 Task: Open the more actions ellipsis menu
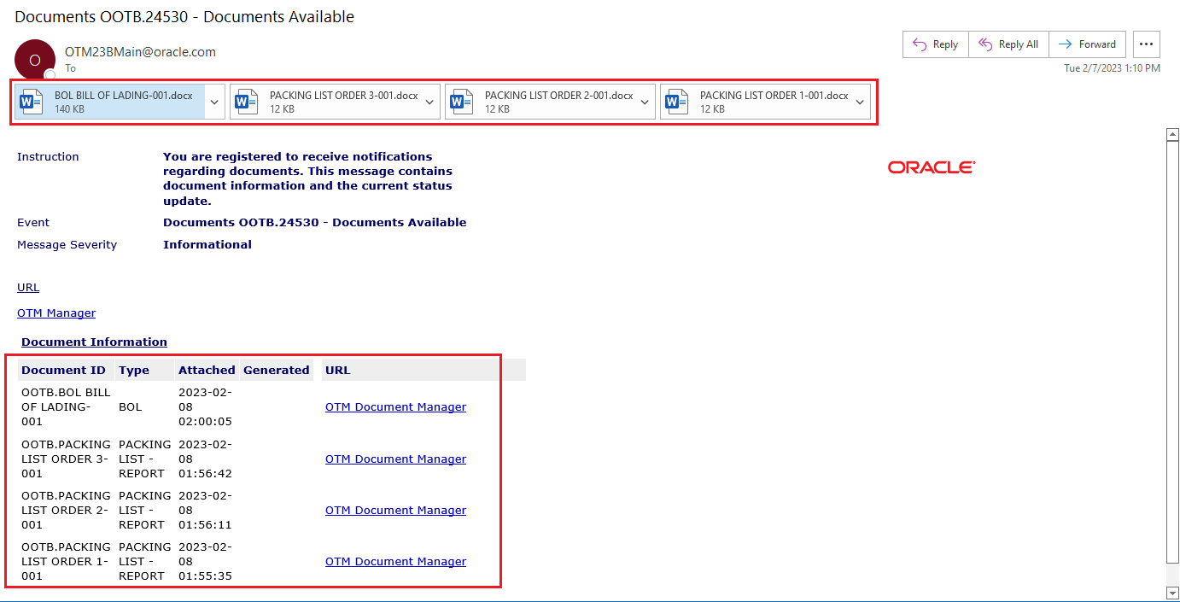click(1147, 44)
